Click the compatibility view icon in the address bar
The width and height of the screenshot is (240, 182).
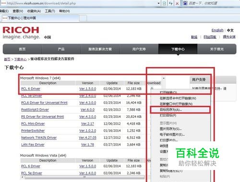[164, 3]
